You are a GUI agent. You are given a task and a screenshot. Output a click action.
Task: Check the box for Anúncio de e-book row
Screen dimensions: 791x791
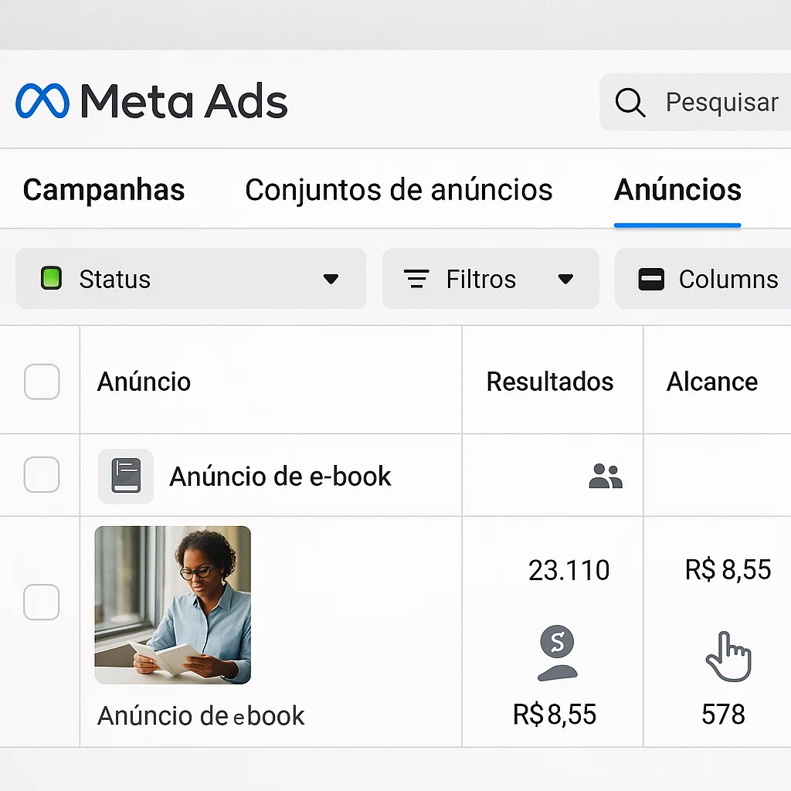(42, 475)
